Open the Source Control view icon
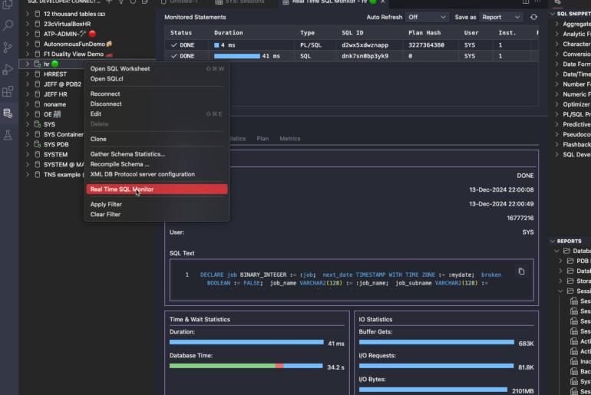591x395 pixels. coord(8,47)
